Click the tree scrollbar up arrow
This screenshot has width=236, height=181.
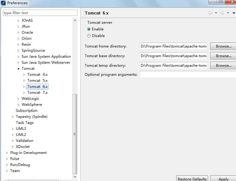point(75,20)
